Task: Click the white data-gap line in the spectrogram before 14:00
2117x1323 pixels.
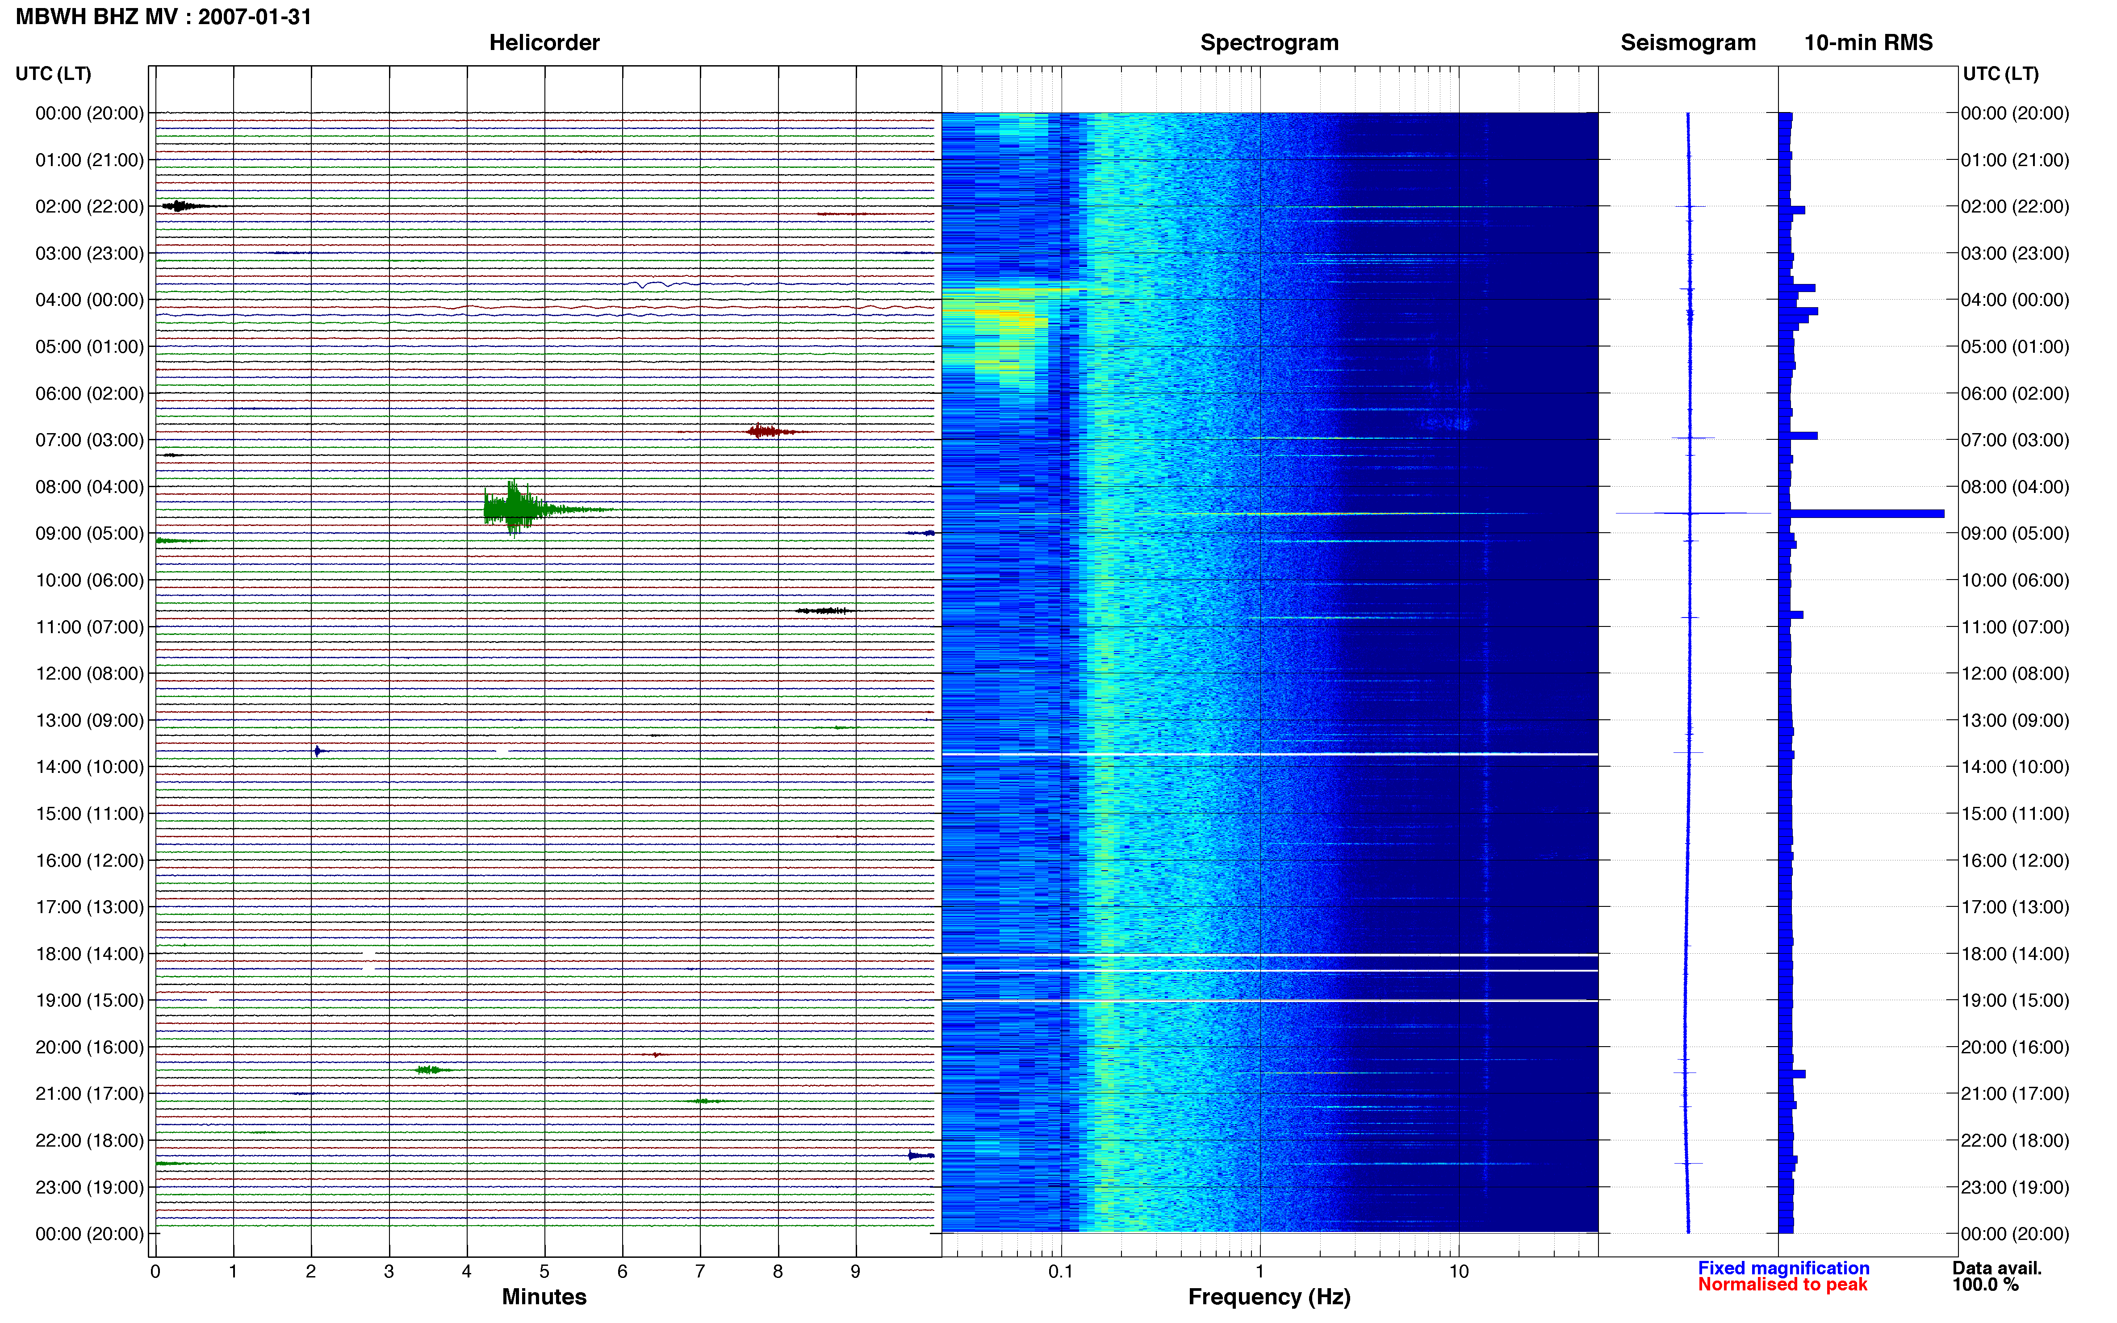Action: [1269, 753]
